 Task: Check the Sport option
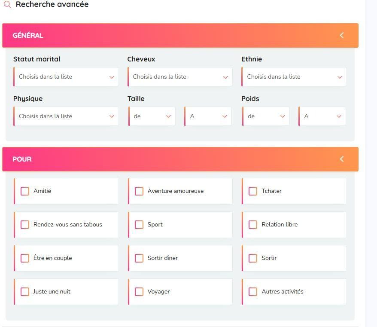(139, 225)
